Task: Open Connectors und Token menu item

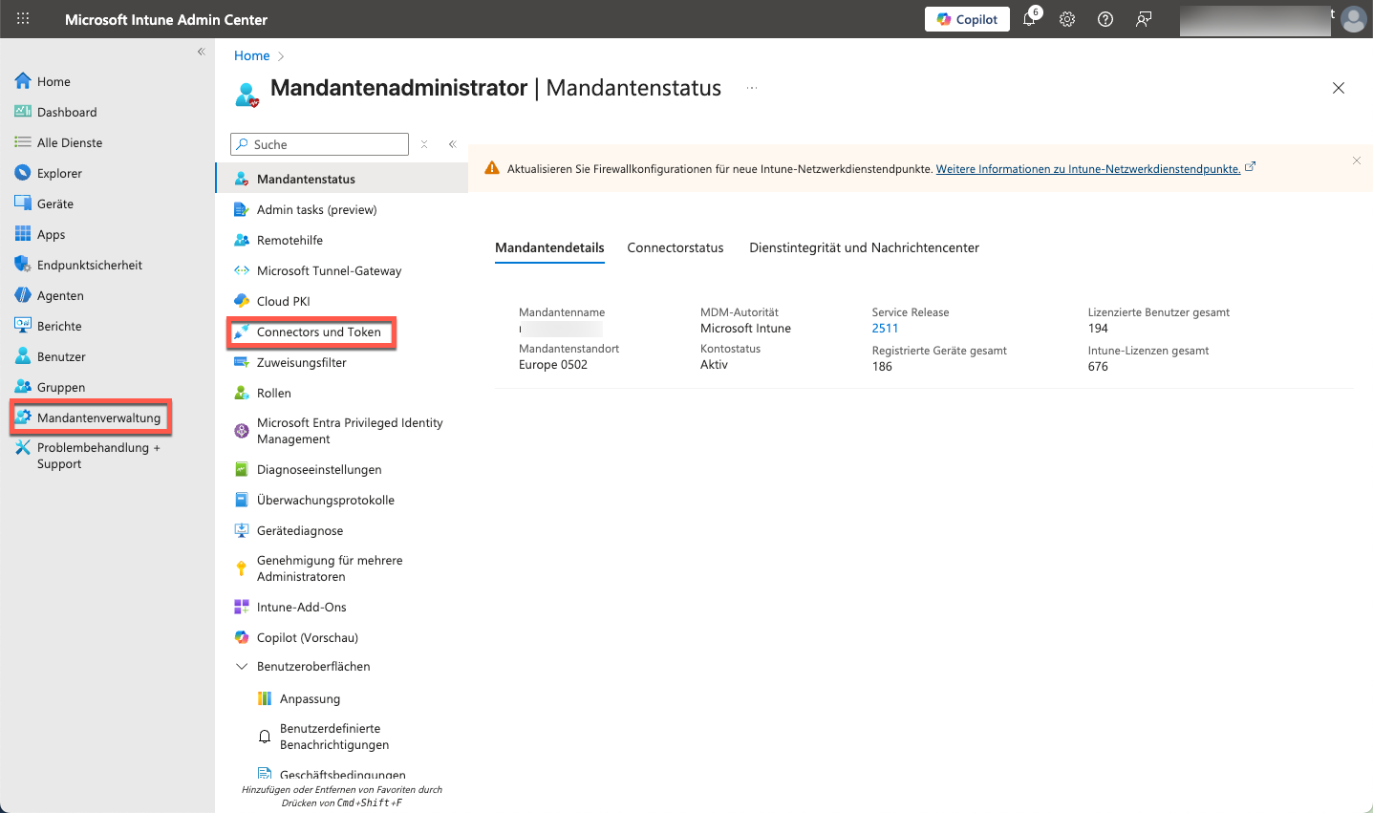Action: pyautogui.click(x=318, y=332)
